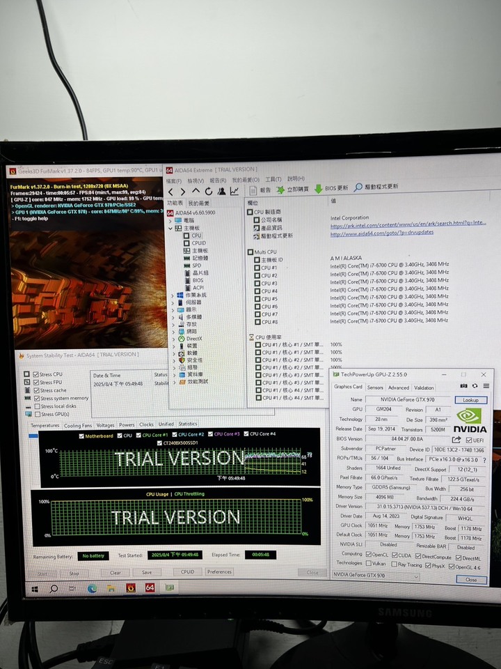Open 檔案(F) menu in AIDA64
The image size is (501, 669).
174,181
